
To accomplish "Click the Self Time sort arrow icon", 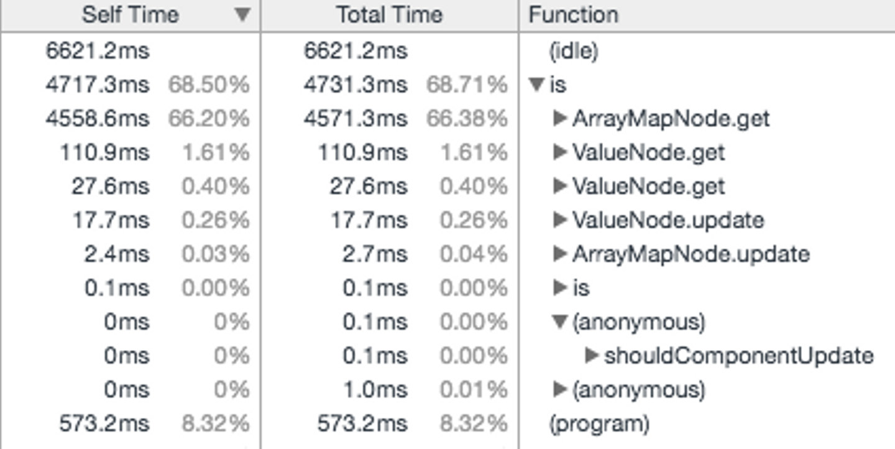I will click(243, 16).
